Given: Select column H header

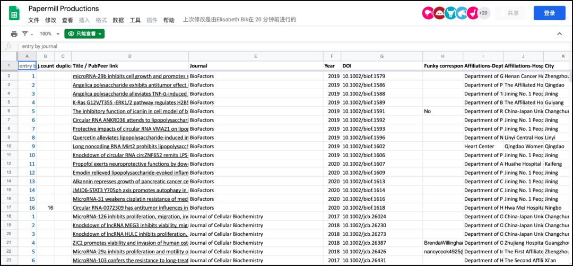Looking at the screenshot, I should [443, 56].
